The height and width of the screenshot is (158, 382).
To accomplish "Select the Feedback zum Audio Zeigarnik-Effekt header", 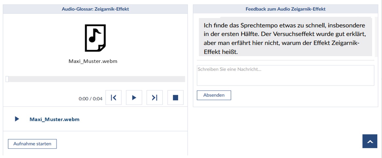I will [x=285, y=9].
